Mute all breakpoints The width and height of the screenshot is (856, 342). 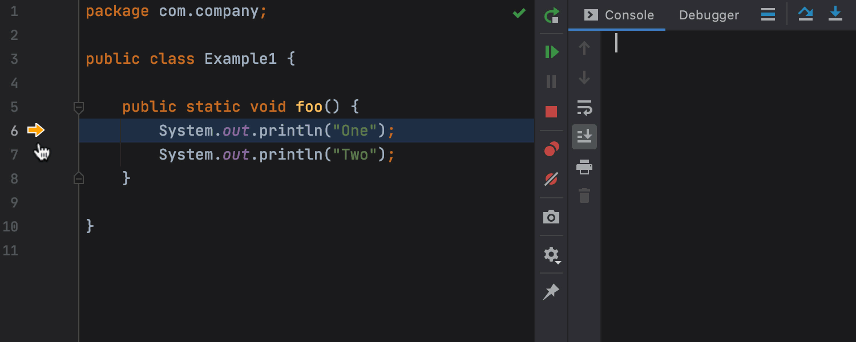551,179
